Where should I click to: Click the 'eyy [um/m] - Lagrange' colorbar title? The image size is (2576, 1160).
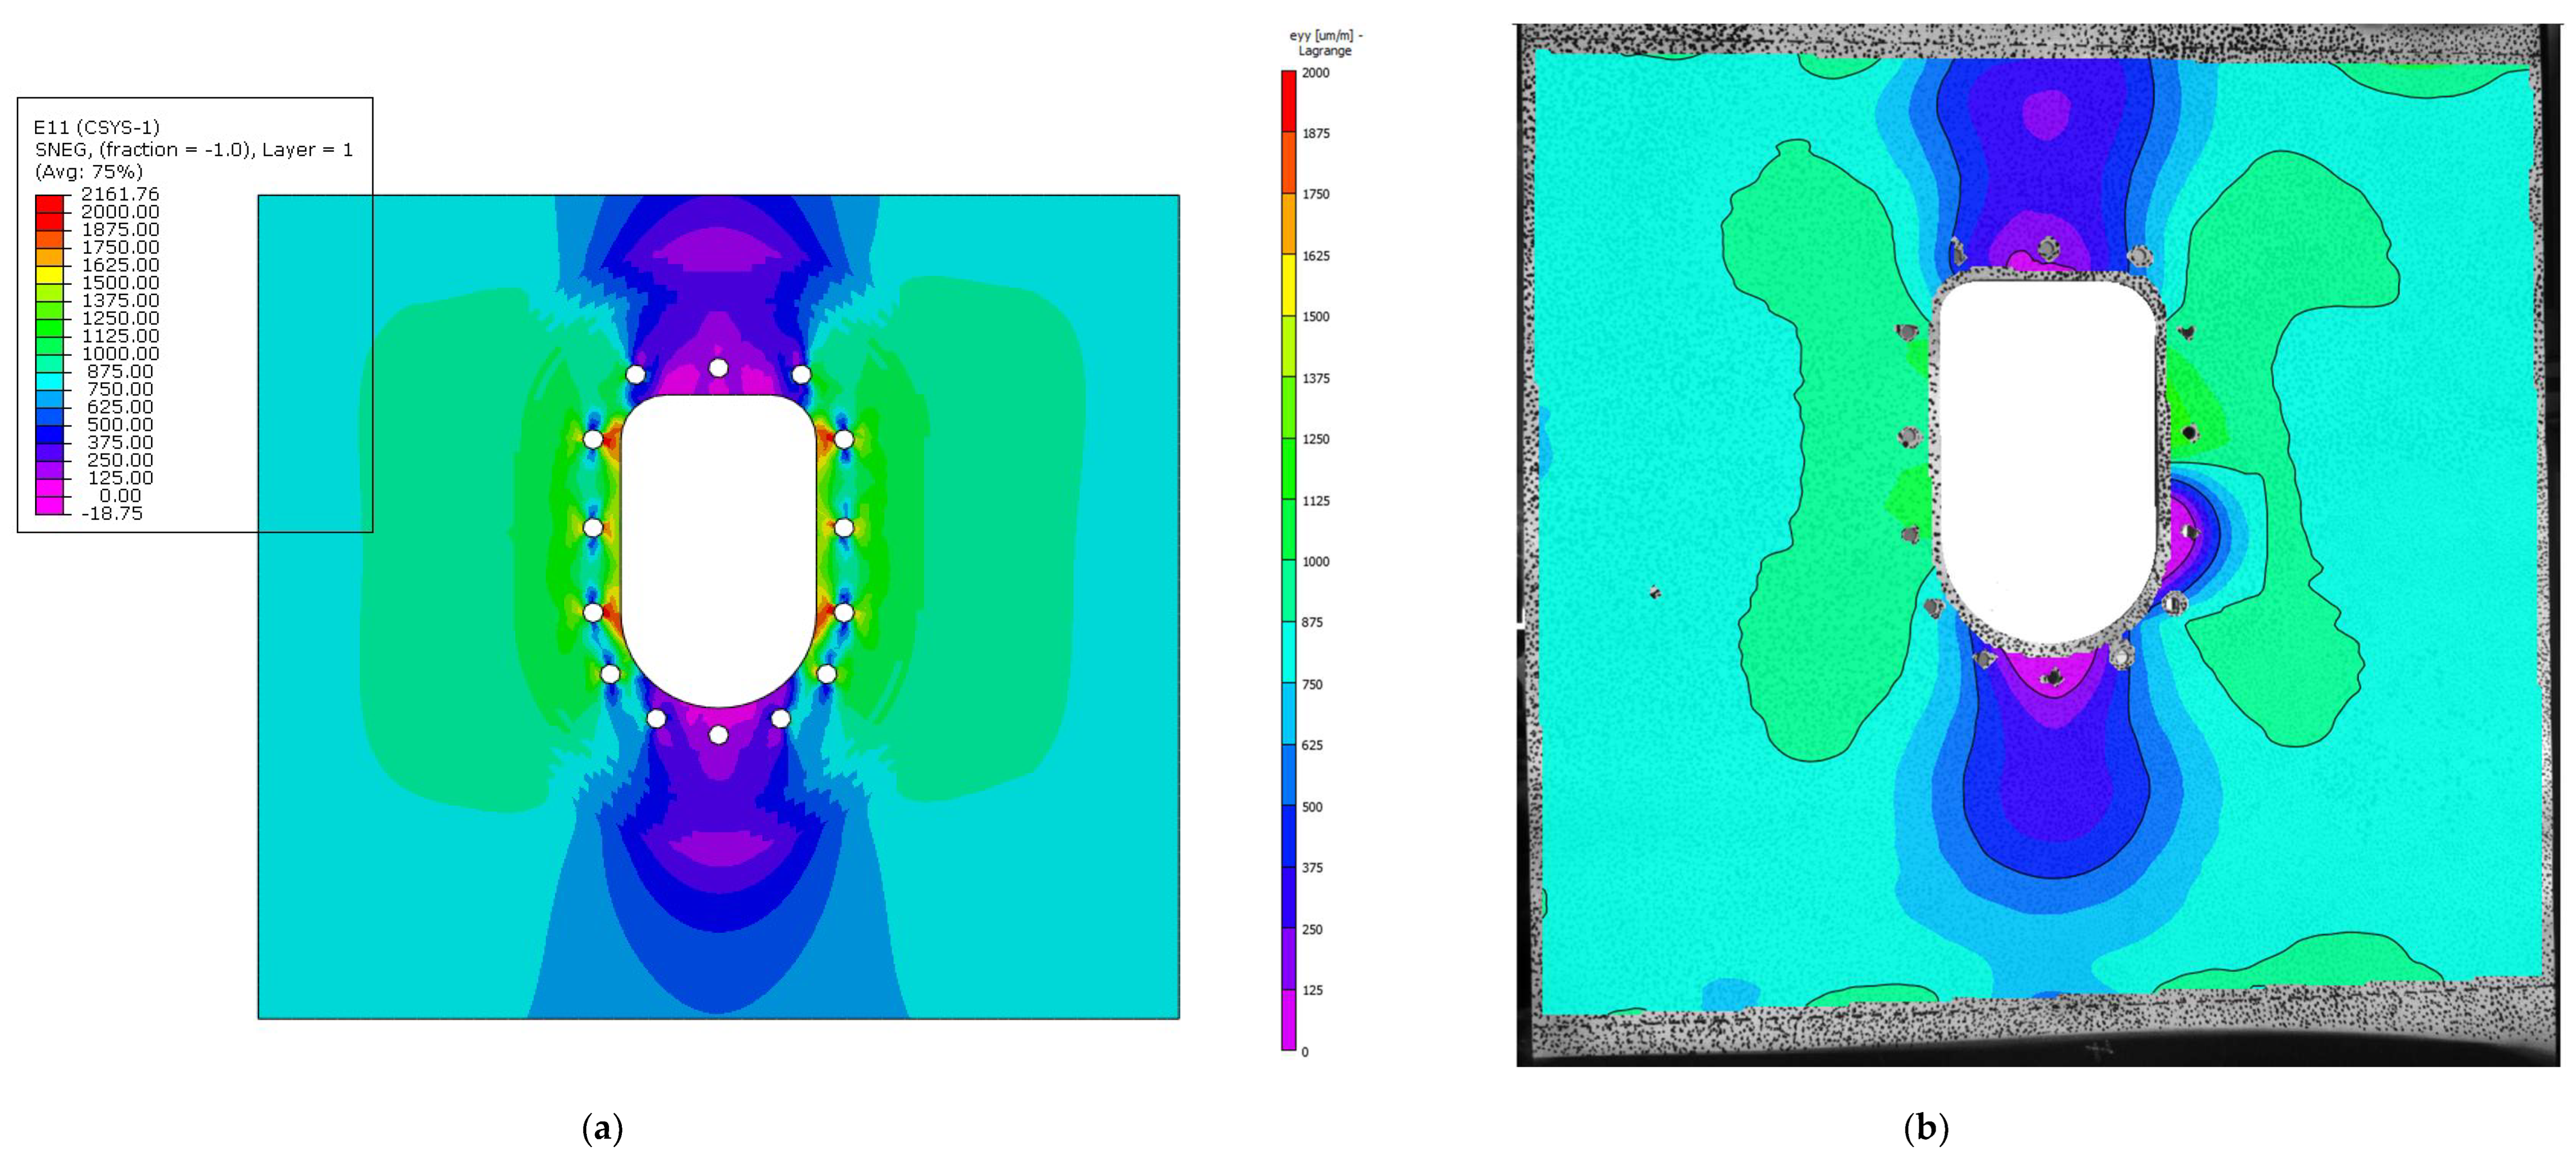point(1325,43)
